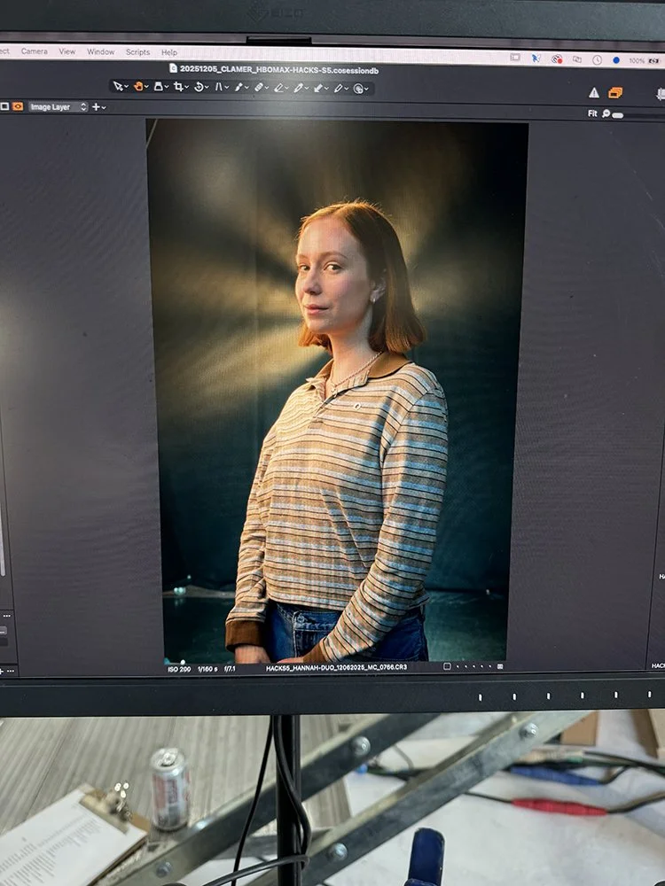
Task: Open the Image Layer dropdown
Action: tap(58, 107)
